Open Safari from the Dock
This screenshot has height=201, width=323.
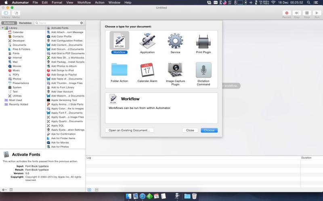tap(143, 196)
